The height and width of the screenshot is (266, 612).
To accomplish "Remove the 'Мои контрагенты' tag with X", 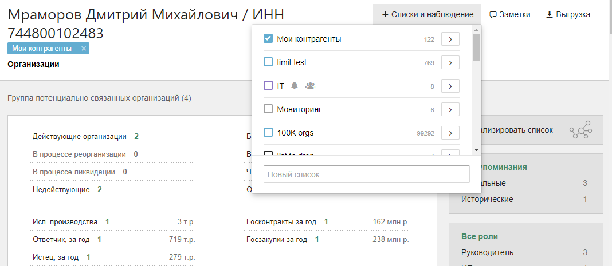I will tap(84, 49).
